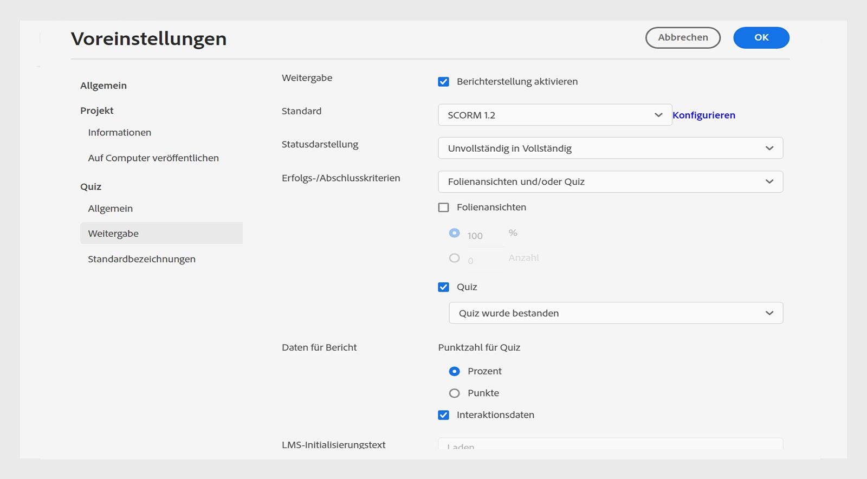Click the LMS-Initialisierungstext input field

tap(610, 444)
